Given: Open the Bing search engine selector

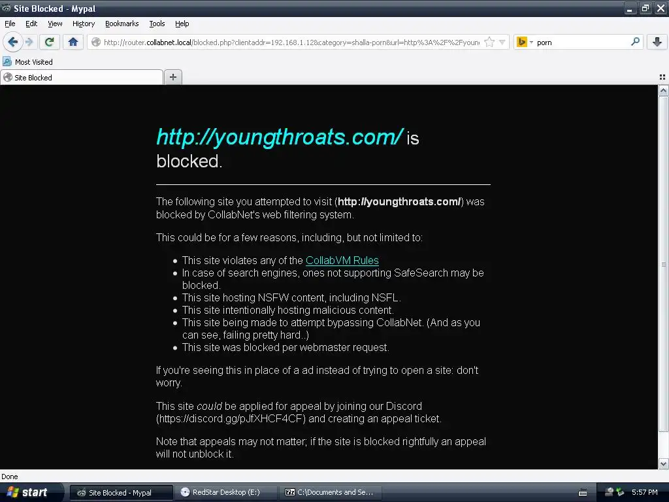Looking at the screenshot, I should 525,42.
